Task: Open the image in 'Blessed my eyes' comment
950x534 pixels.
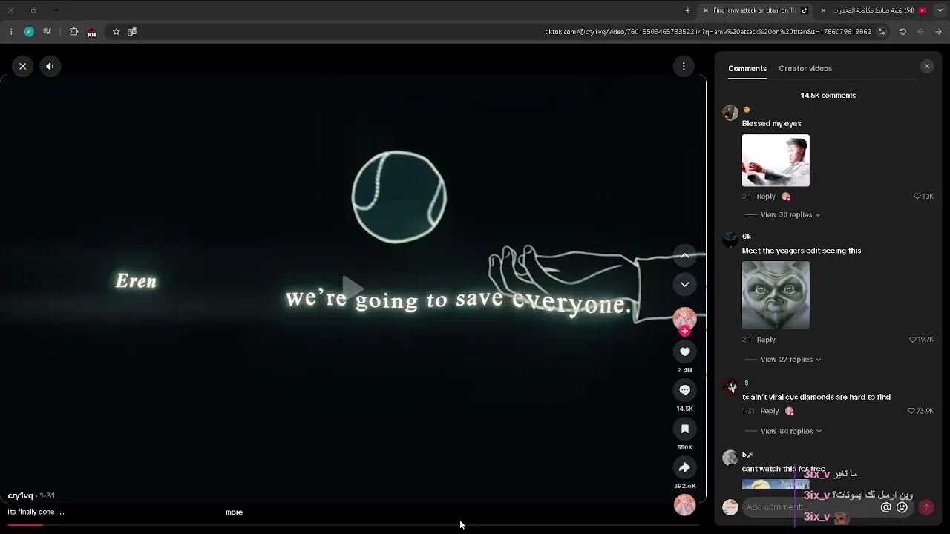Action: click(776, 160)
